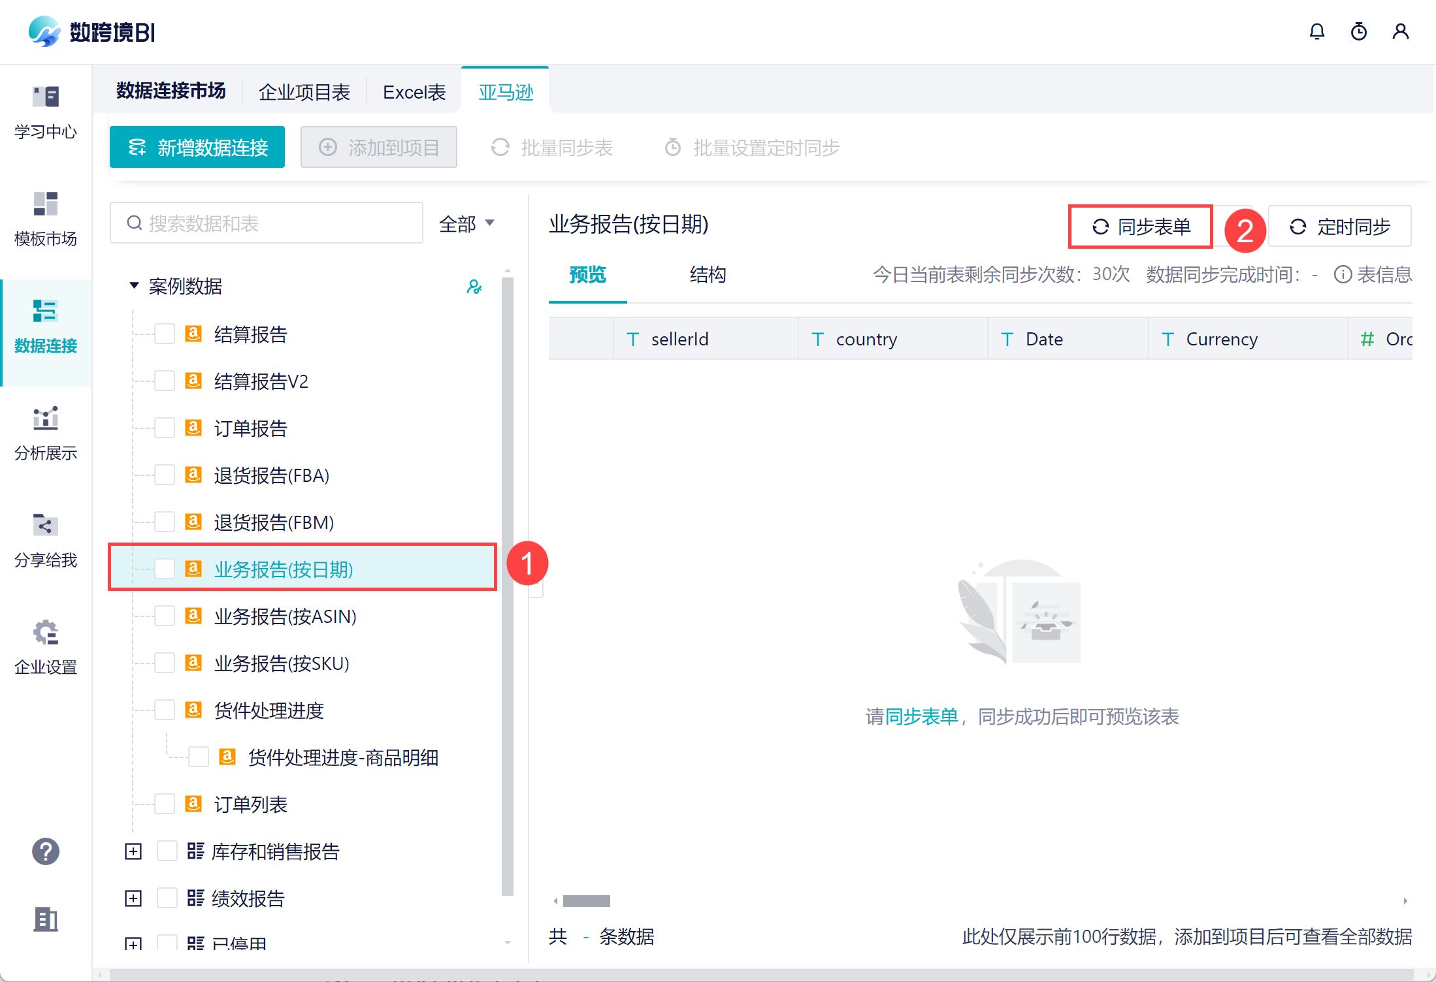Open the 全部 filter dropdown
The image size is (1436, 982).
pyautogui.click(x=466, y=224)
